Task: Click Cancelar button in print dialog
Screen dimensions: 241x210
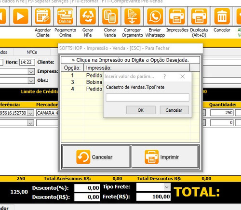Action: pyautogui.click(x=96, y=157)
